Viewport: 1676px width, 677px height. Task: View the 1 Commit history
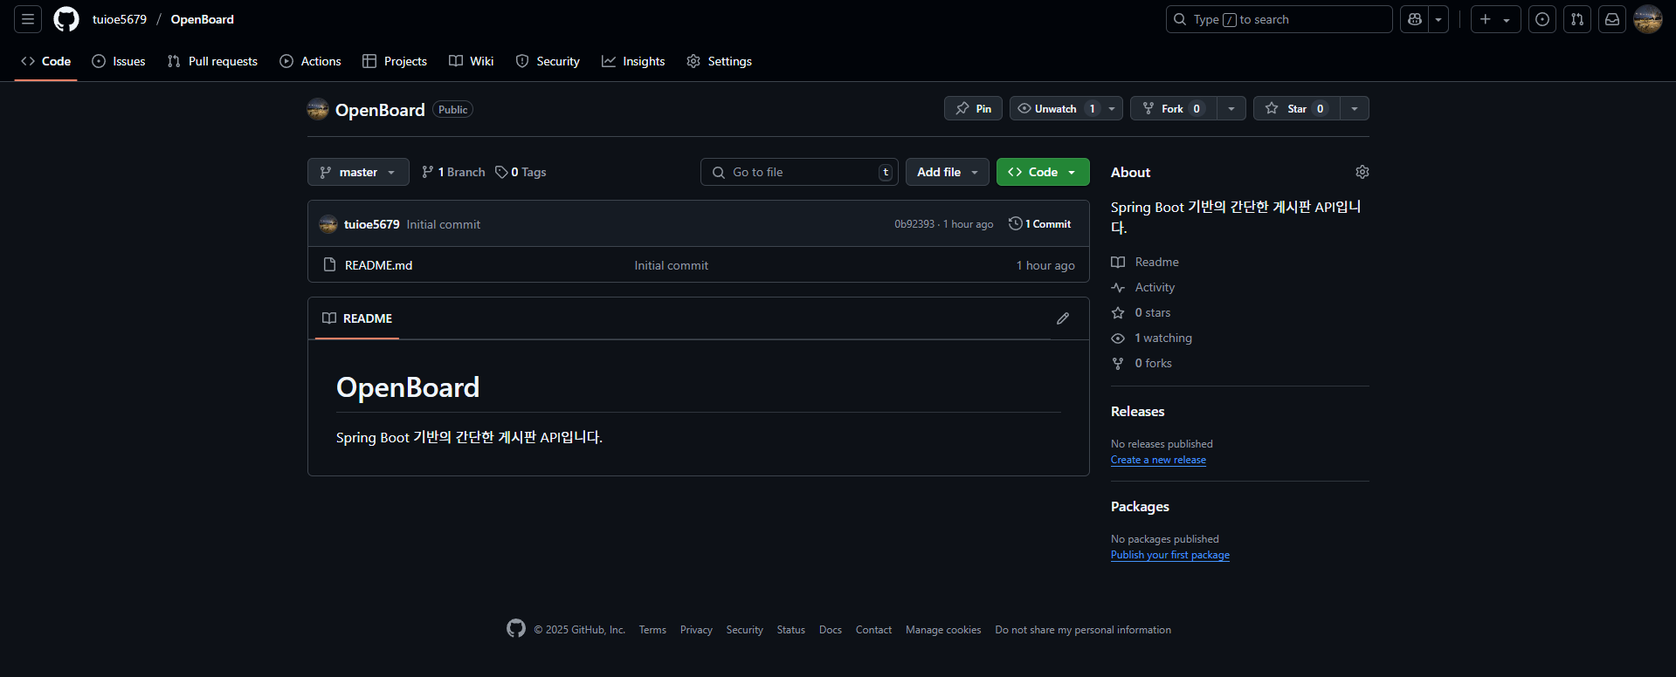pos(1039,224)
